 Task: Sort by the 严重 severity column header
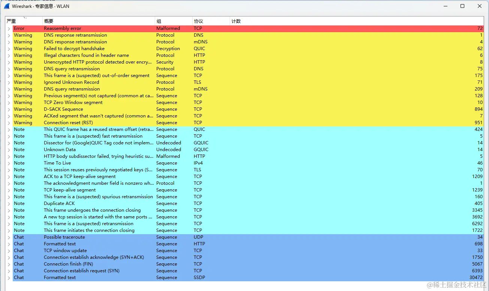pos(24,21)
